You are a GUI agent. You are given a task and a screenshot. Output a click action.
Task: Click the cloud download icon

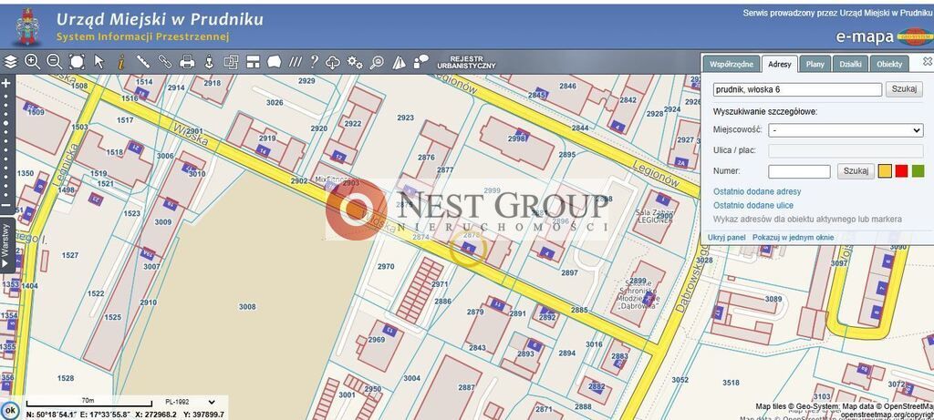(x=333, y=62)
